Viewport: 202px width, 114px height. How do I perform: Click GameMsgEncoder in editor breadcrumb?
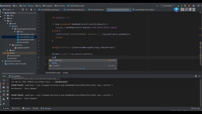tap(53, 73)
